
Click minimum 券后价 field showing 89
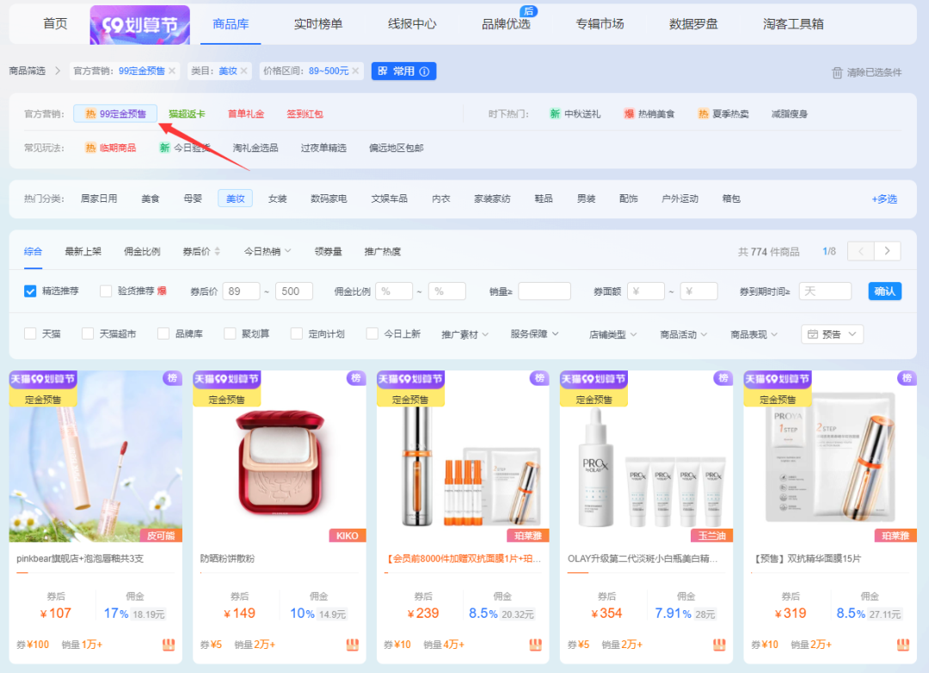click(x=241, y=291)
